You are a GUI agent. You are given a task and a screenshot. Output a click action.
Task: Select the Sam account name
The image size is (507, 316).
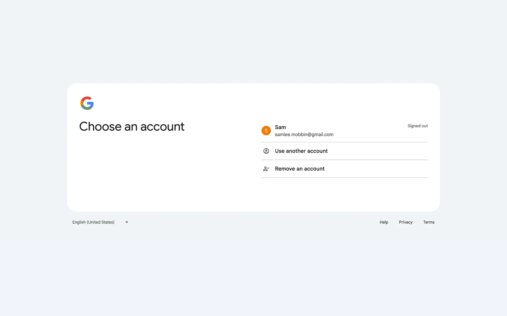tap(280, 127)
